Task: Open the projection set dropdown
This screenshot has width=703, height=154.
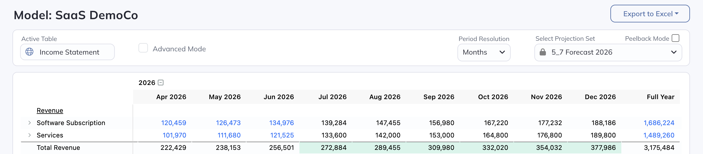Action: (x=608, y=52)
